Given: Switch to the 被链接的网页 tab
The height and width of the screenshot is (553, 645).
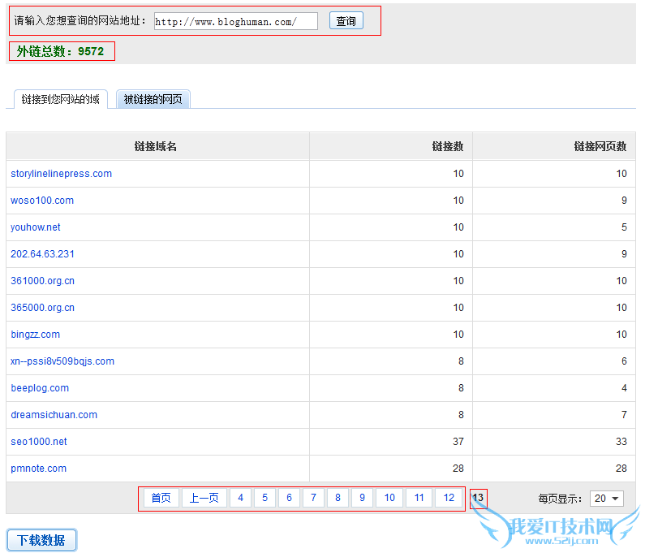Looking at the screenshot, I should (153, 99).
